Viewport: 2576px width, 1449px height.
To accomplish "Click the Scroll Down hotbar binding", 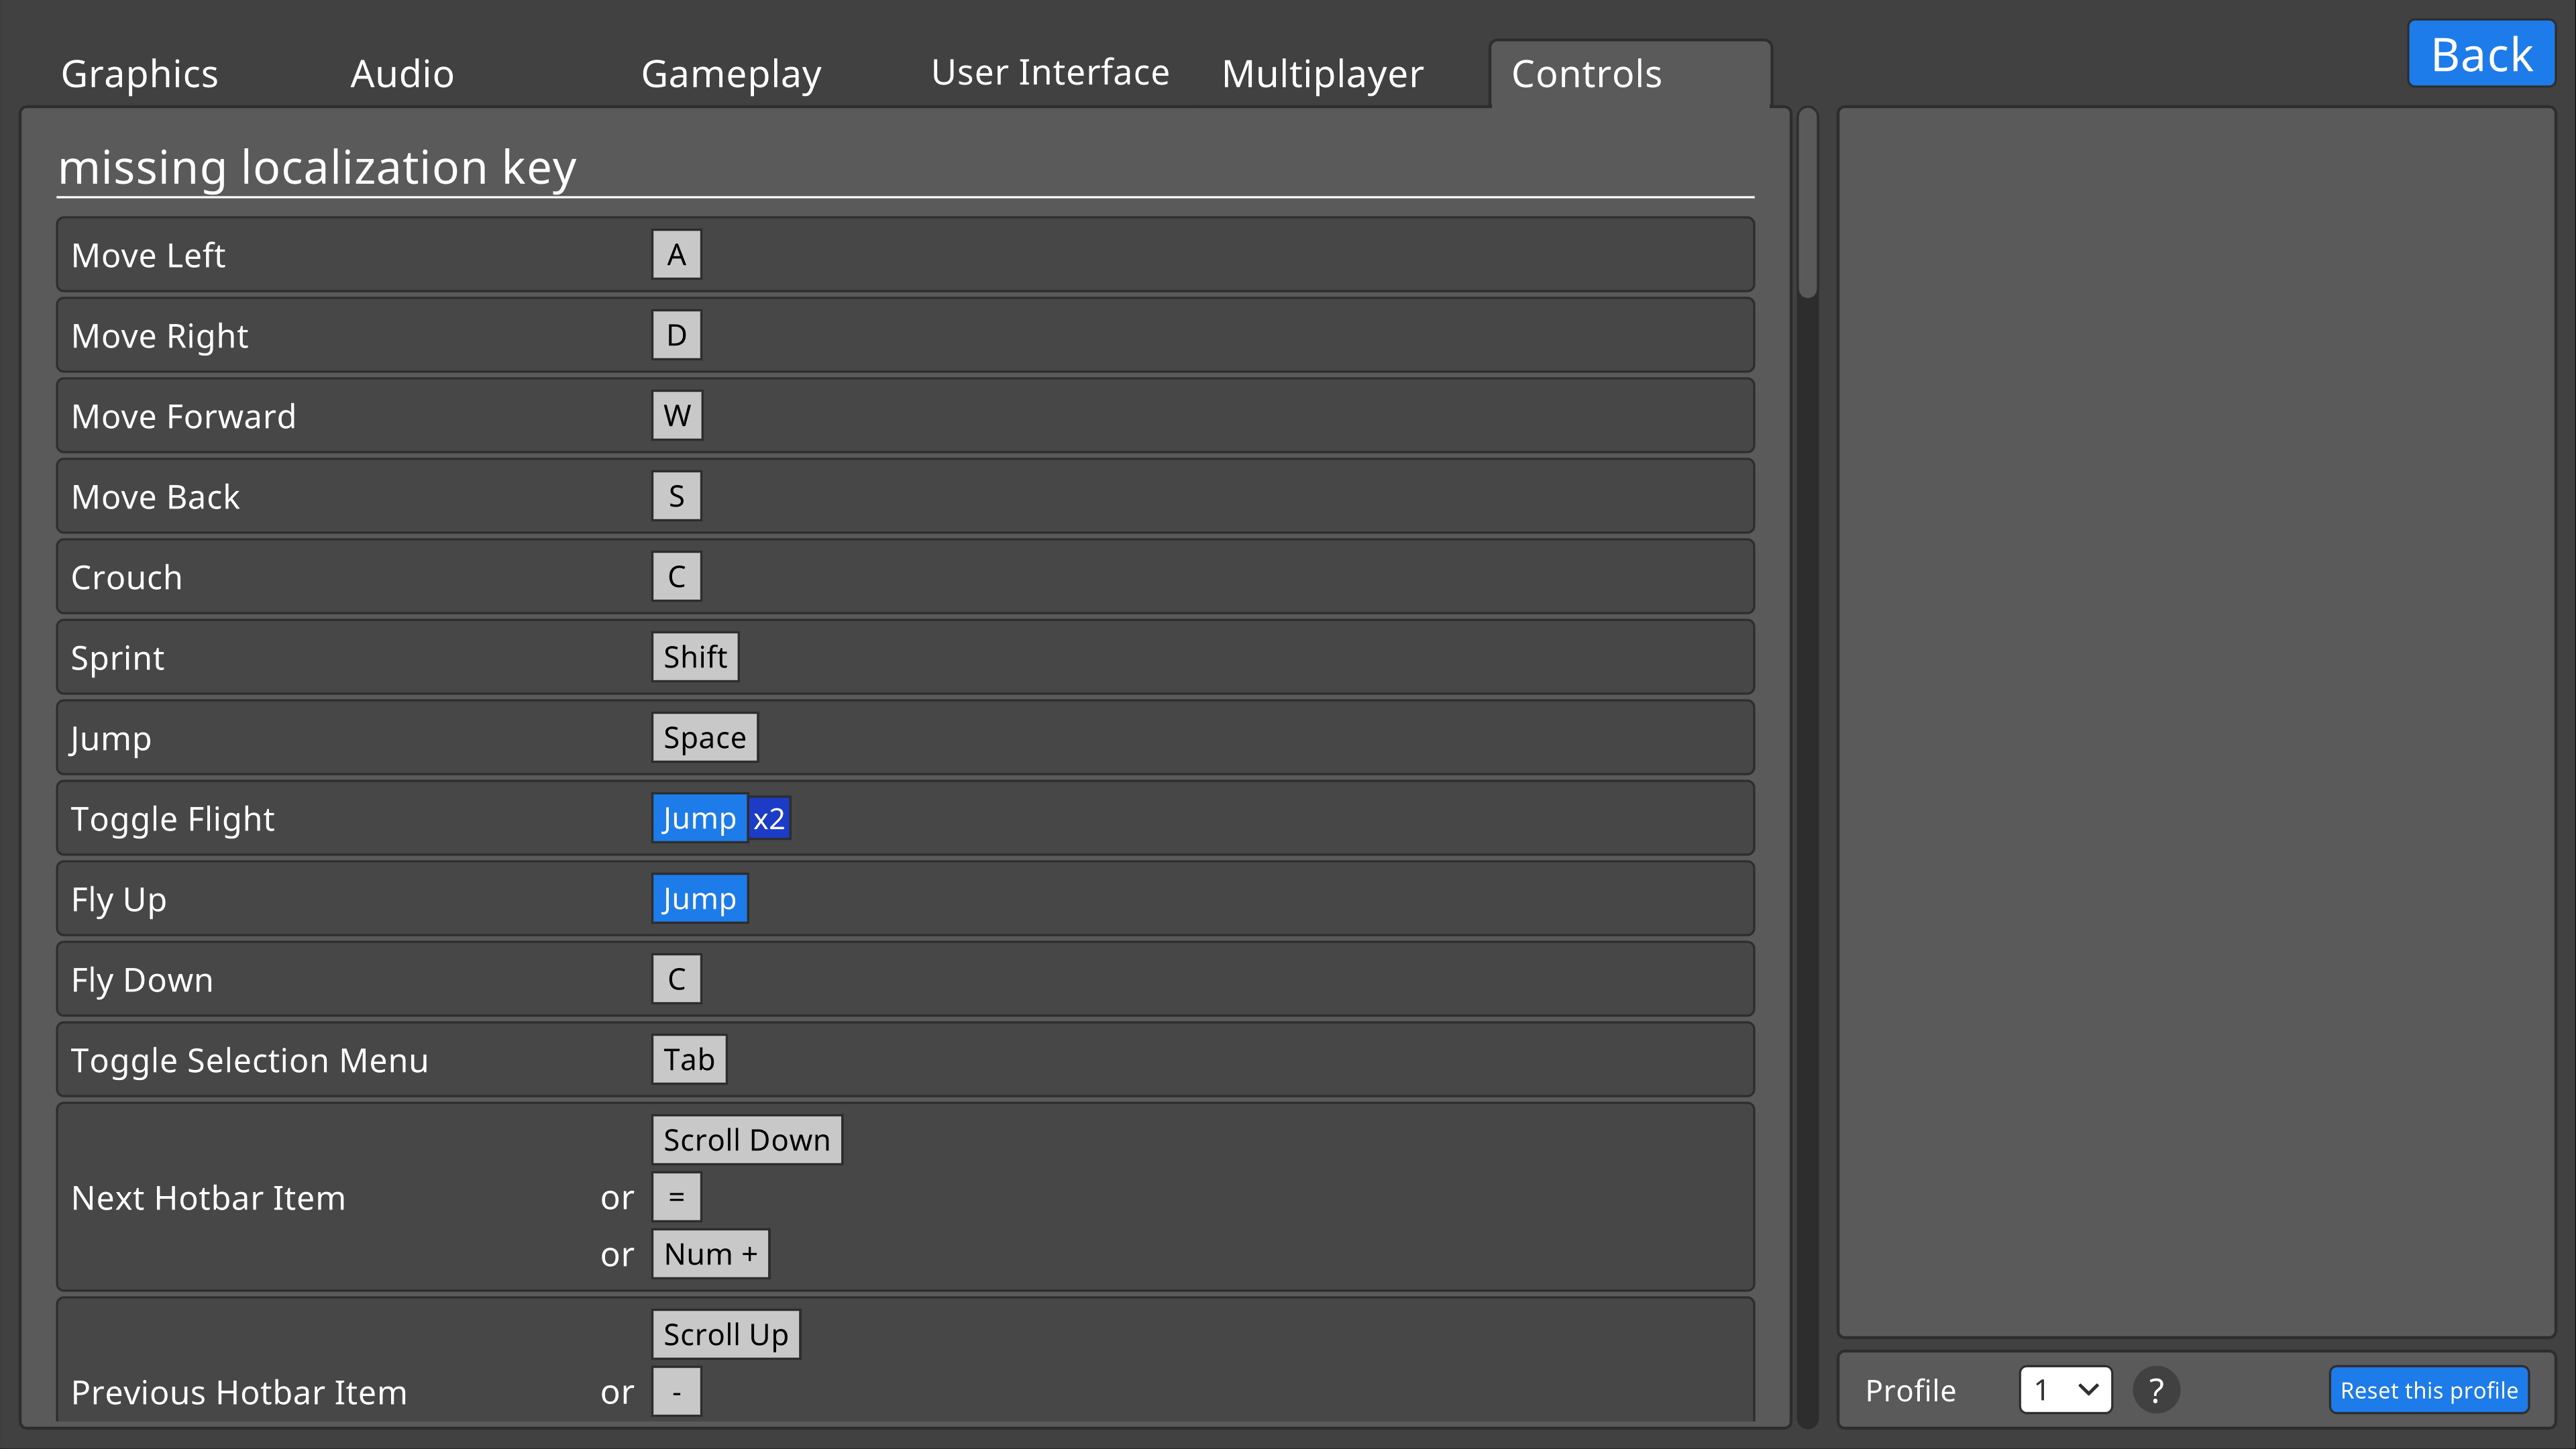I will point(746,1140).
